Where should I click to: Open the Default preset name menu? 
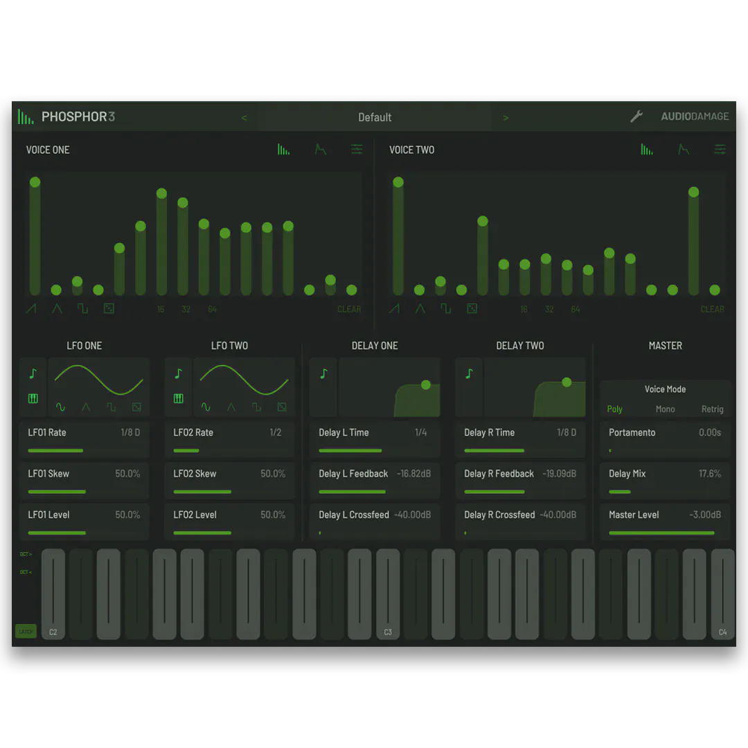point(375,118)
